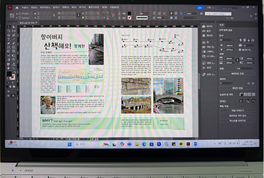Select the Type tool in the toolbox
This screenshot has width=264, height=178.
pos(9,39)
